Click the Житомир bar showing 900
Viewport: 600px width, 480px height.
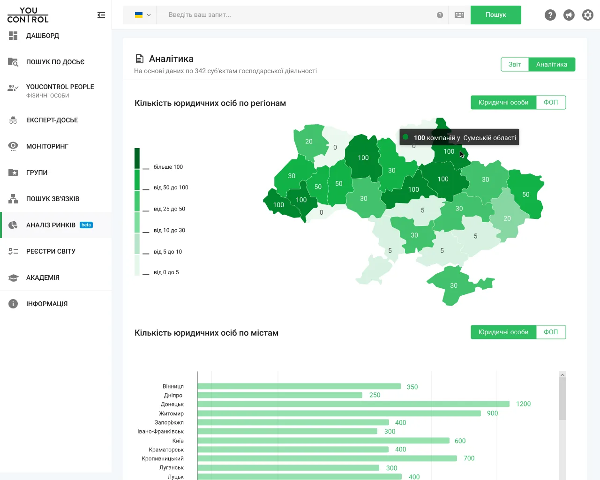click(x=339, y=413)
